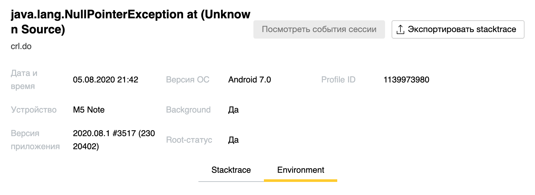The width and height of the screenshot is (535, 195).
Task: Click the Версия ОС label
Action: pos(188,80)
